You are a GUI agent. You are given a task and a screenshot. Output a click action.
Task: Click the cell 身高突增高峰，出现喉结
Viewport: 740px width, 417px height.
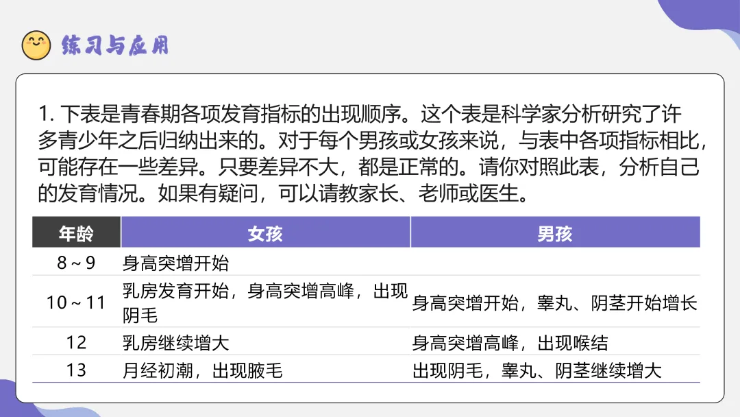click(x=556, y=342)
